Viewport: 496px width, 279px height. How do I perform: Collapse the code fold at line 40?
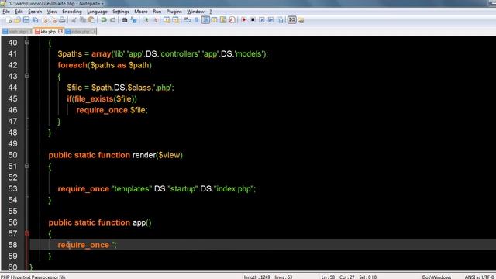click(27, 42)
